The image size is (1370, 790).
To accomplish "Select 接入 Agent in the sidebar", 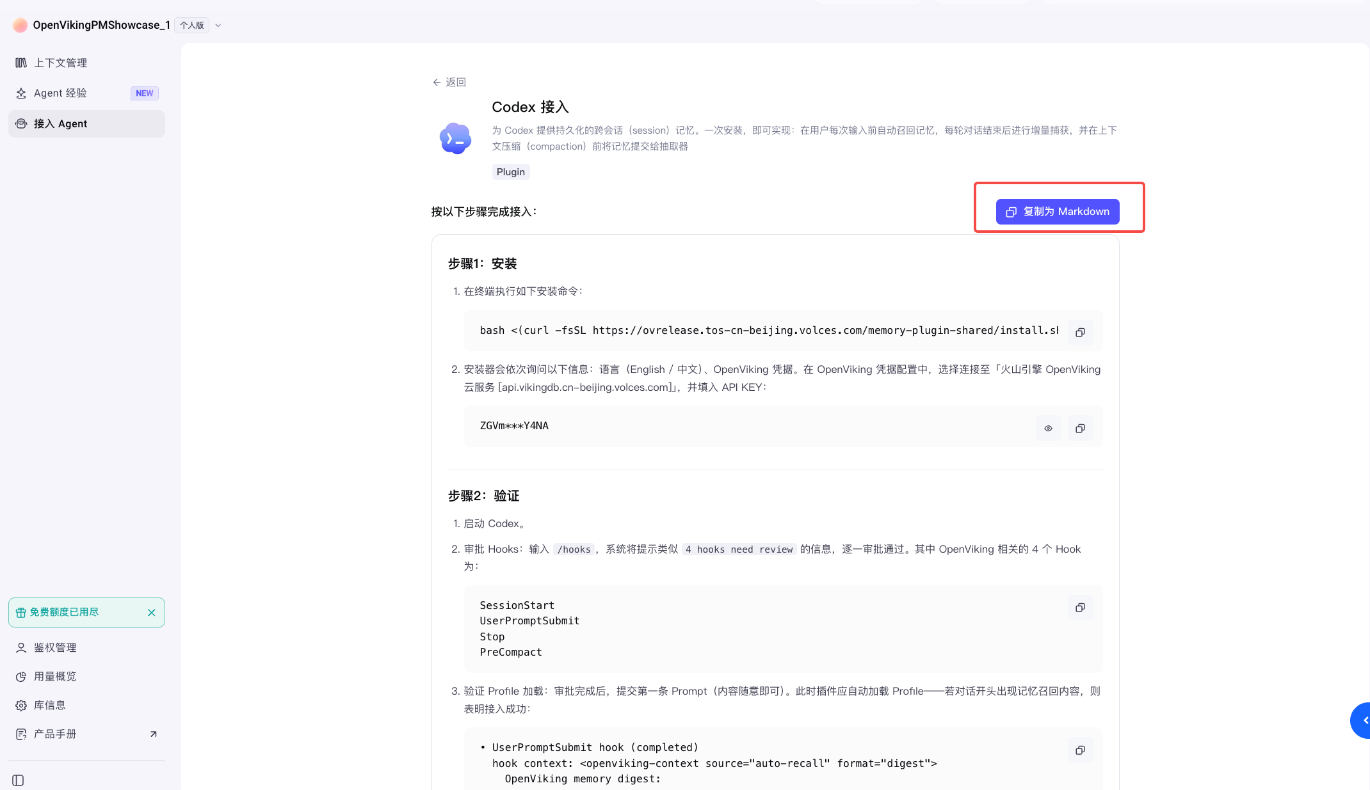I will [86, 123].
